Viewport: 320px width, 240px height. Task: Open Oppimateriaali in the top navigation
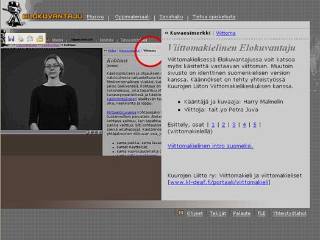coord(132,17)
